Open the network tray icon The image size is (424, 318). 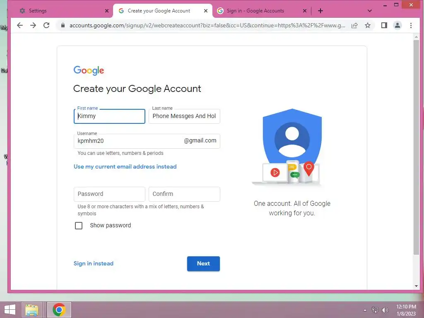[375, 310]
